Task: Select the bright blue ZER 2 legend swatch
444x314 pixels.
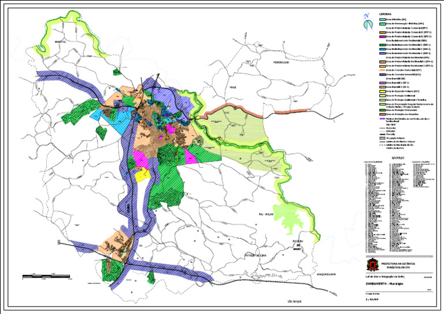Action: tap(383, 49)
